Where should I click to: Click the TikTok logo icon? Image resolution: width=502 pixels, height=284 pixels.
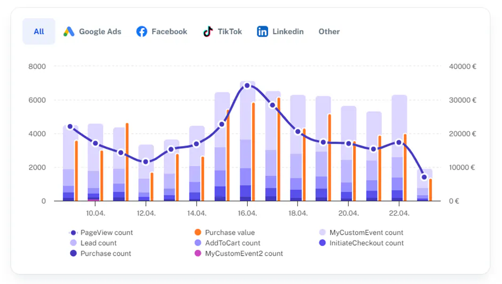pos(208,32)
